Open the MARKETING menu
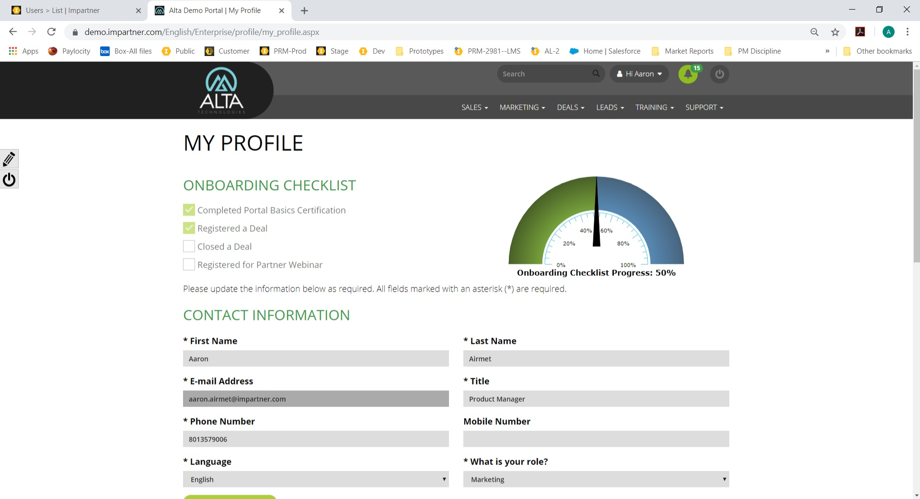Screen dimensions: 920x499 522,107
